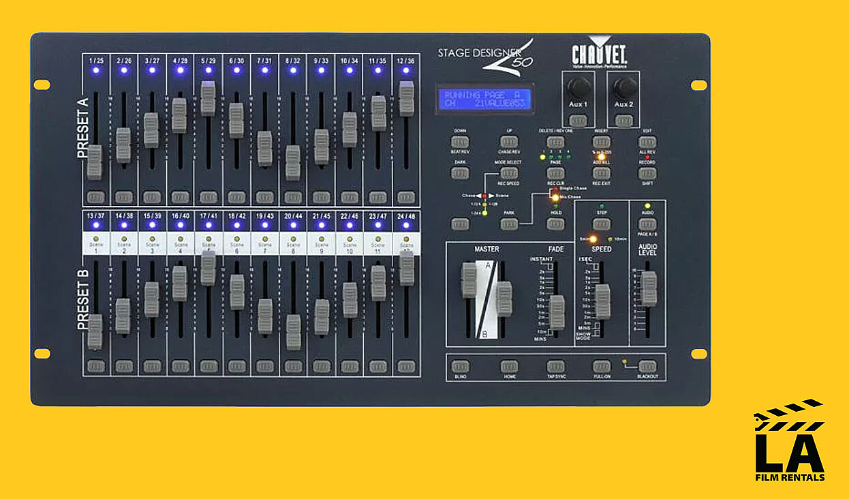Viewport: 849px width, 499px height.
Task: Push the RECORD / SHIFT button
Action: pos(647,173)
